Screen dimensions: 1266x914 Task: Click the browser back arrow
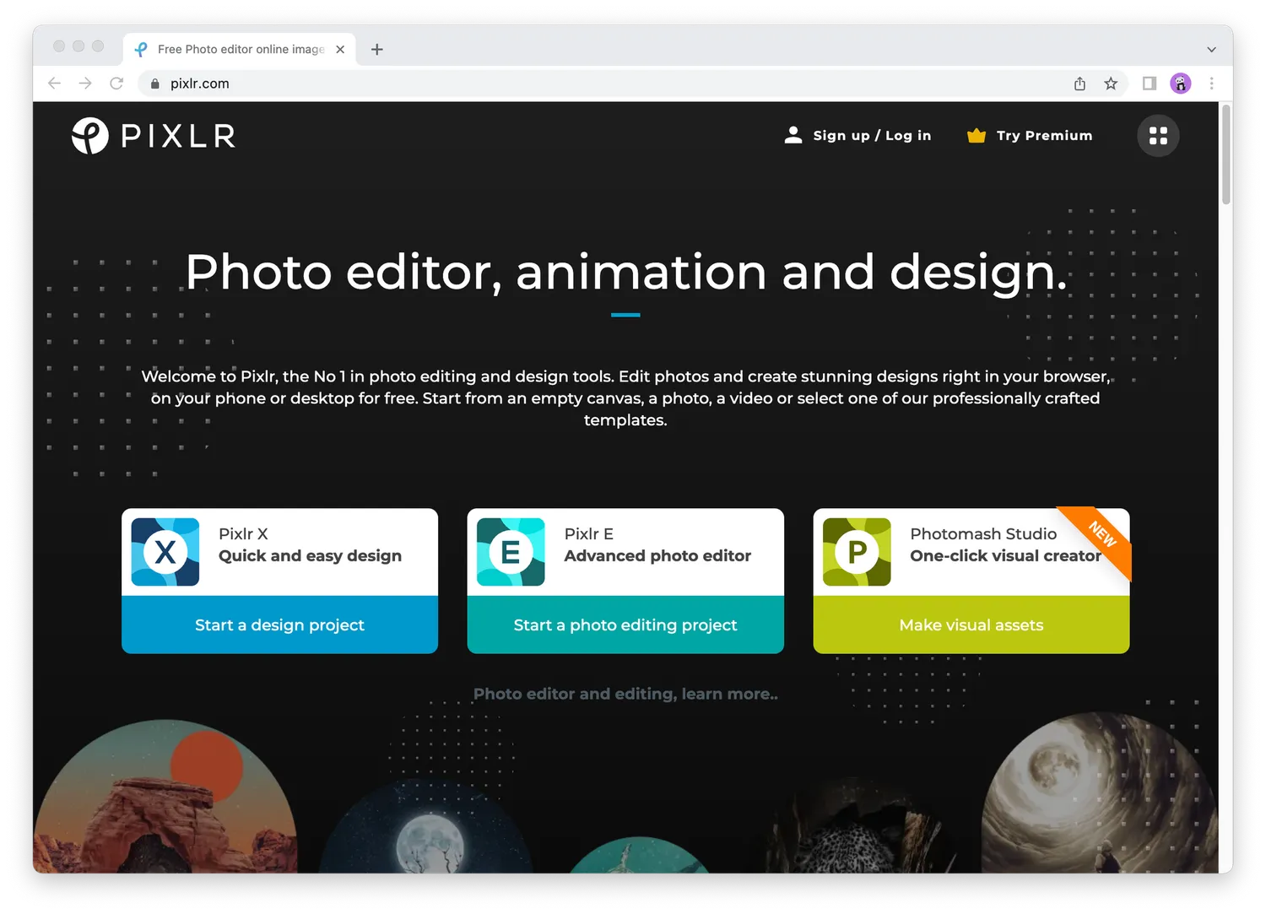55,84
